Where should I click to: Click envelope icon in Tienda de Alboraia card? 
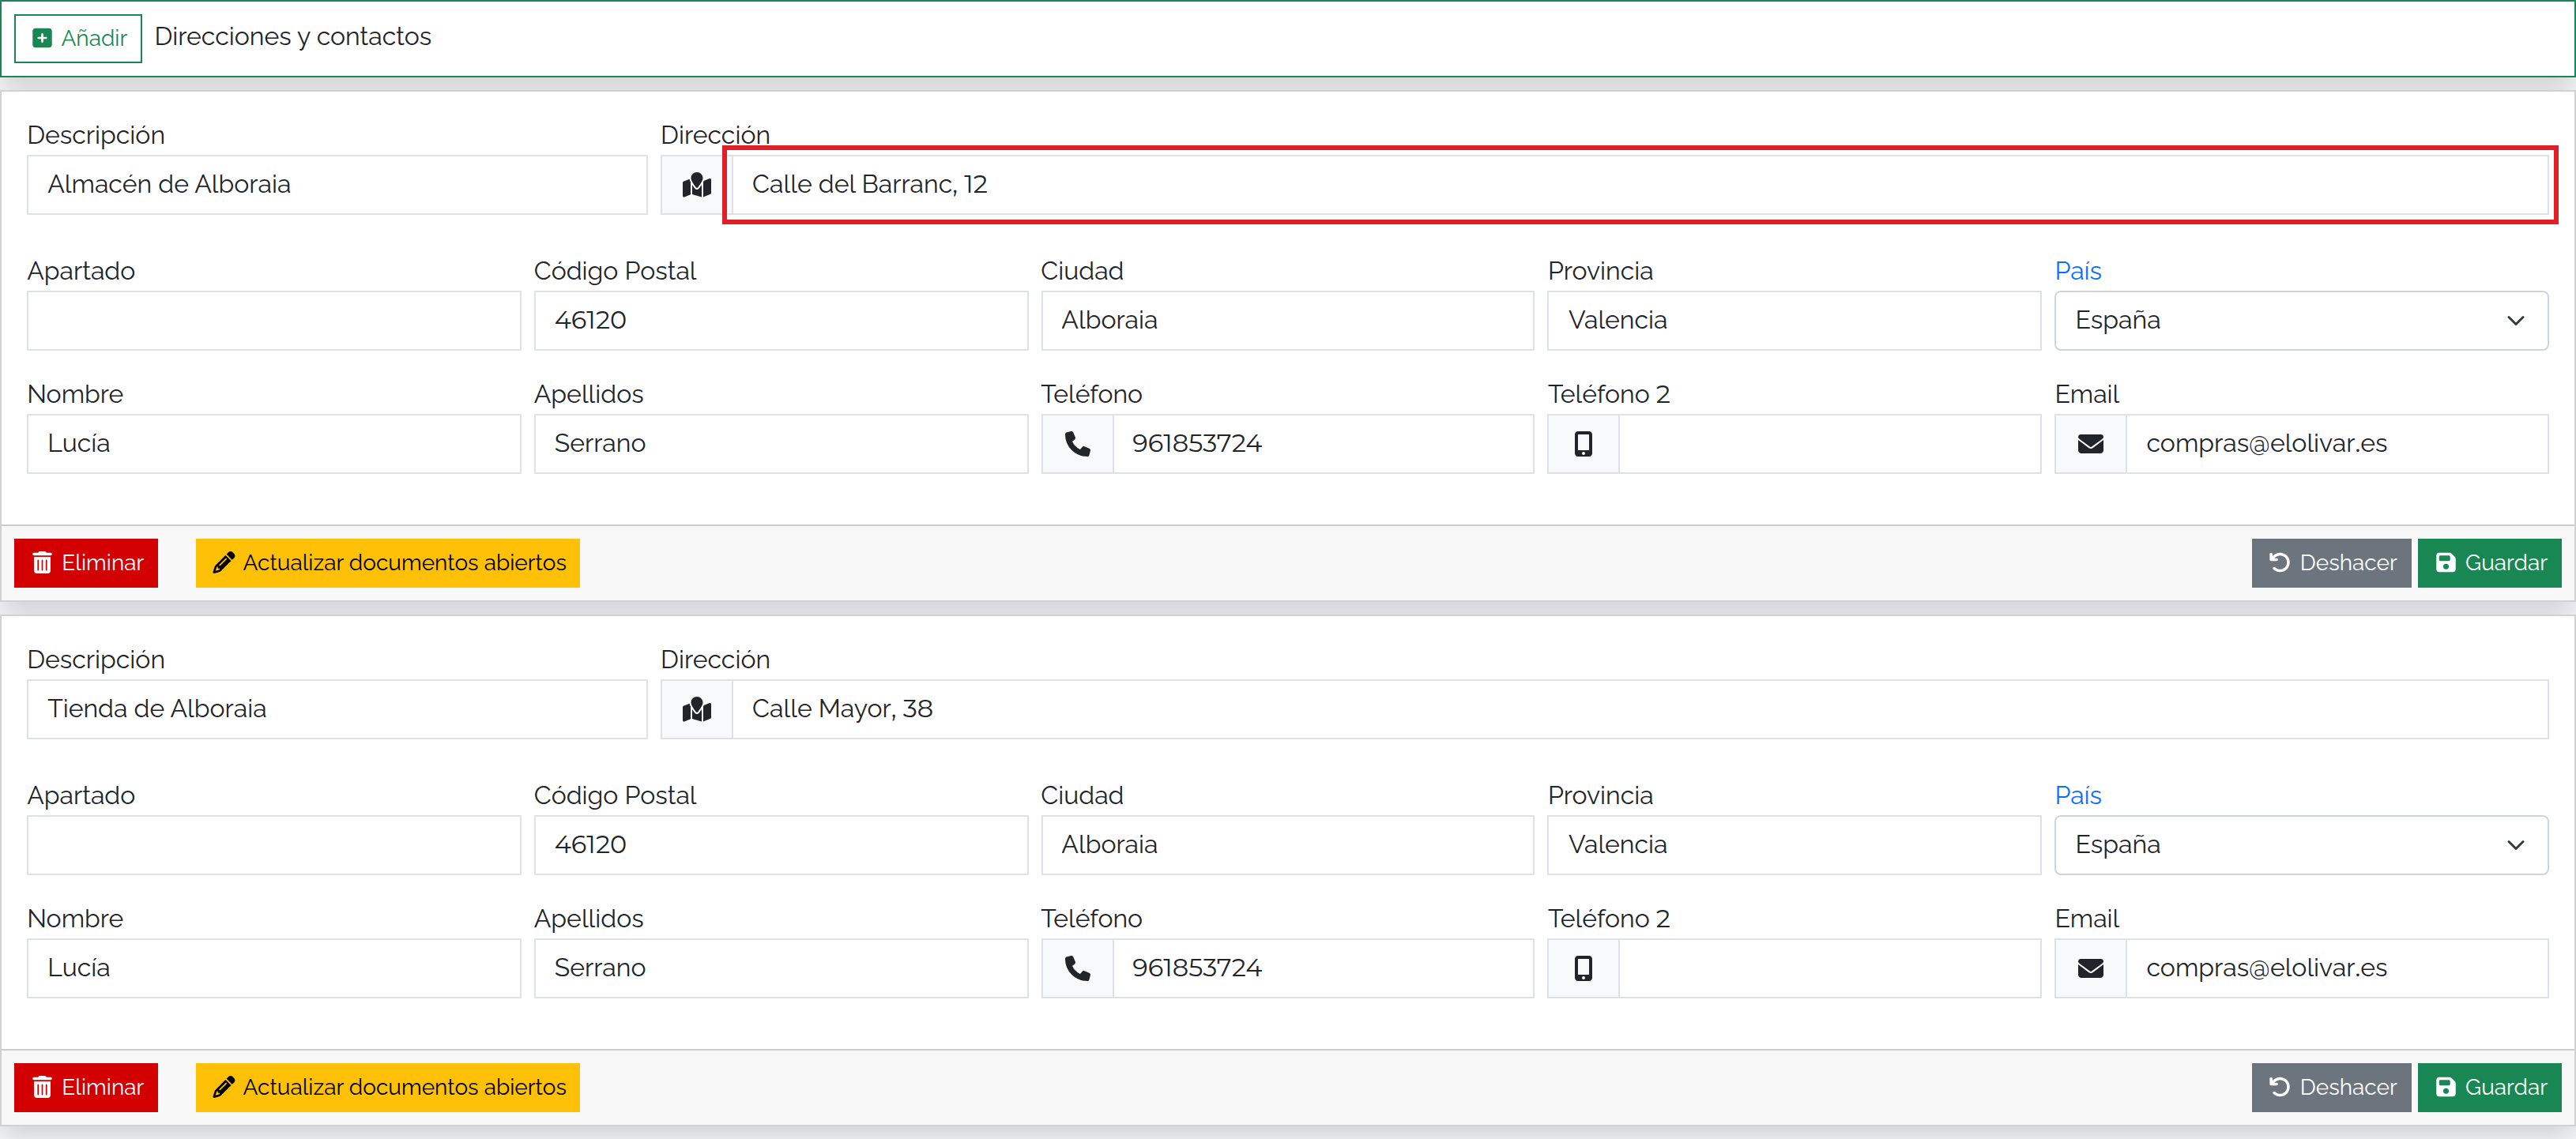point(2091,968)
